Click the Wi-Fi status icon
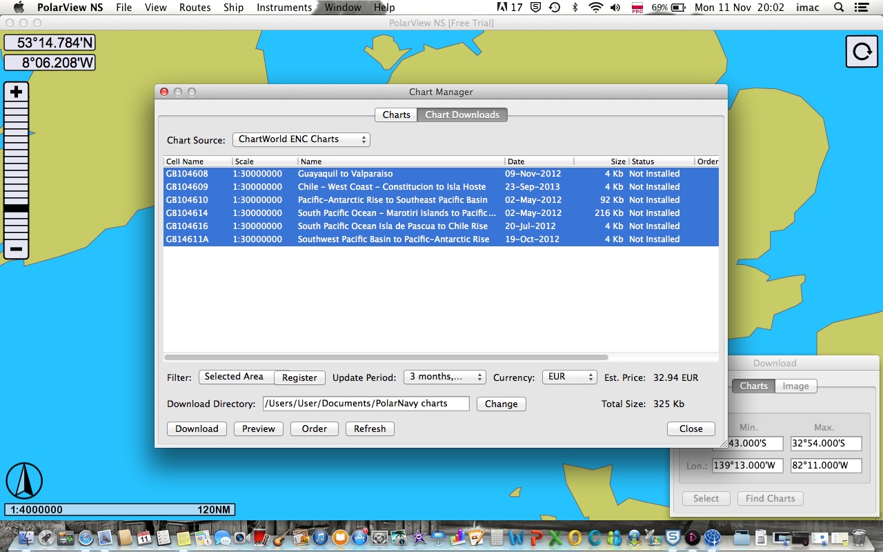883x552 pixels. tap(595, 8)
